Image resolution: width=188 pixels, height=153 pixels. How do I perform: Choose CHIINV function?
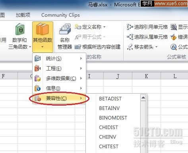(107, 137)
